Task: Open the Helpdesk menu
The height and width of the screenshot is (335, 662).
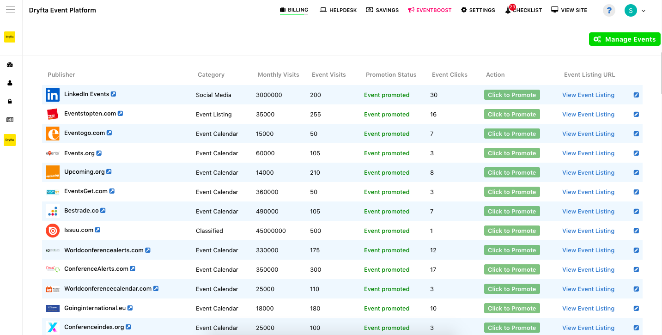Action: point(338,10)
